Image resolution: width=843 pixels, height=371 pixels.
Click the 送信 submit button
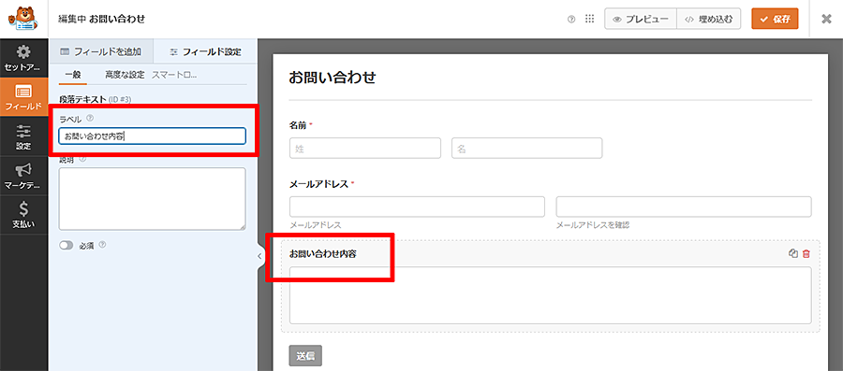click(305, 355)
